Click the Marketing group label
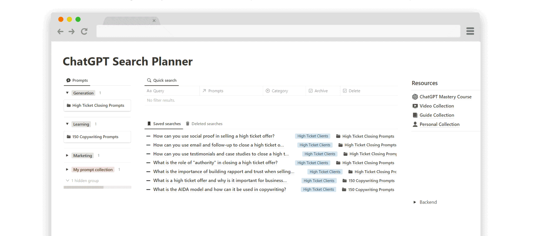The height and width of the screenshot is (236, 537). [x=83, y=156]
